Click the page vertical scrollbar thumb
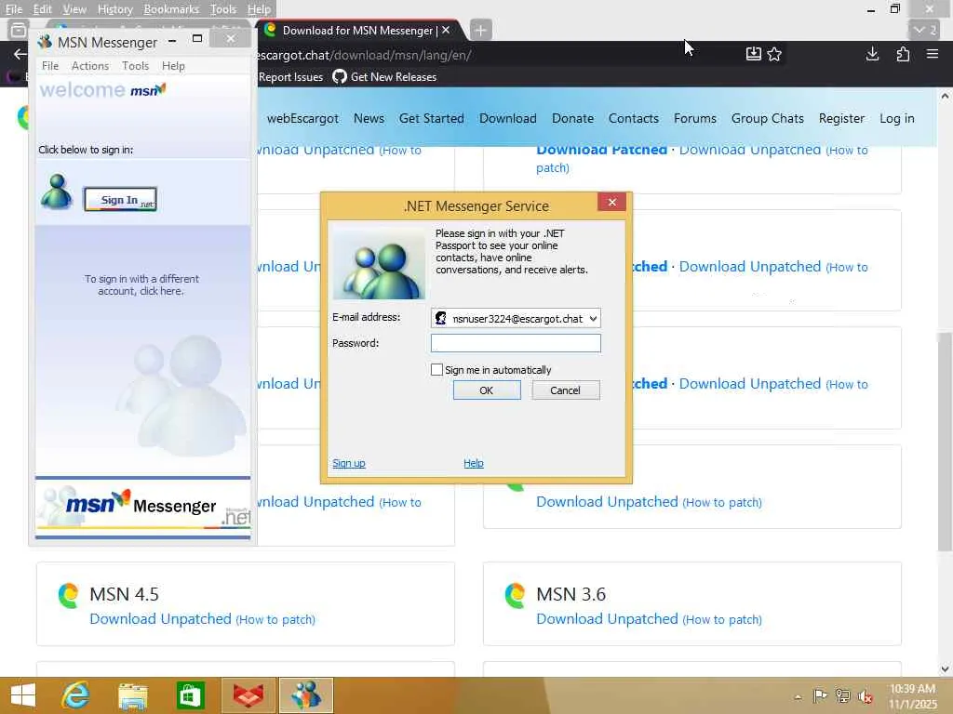The image size is (953, 714). click(945, 442)
